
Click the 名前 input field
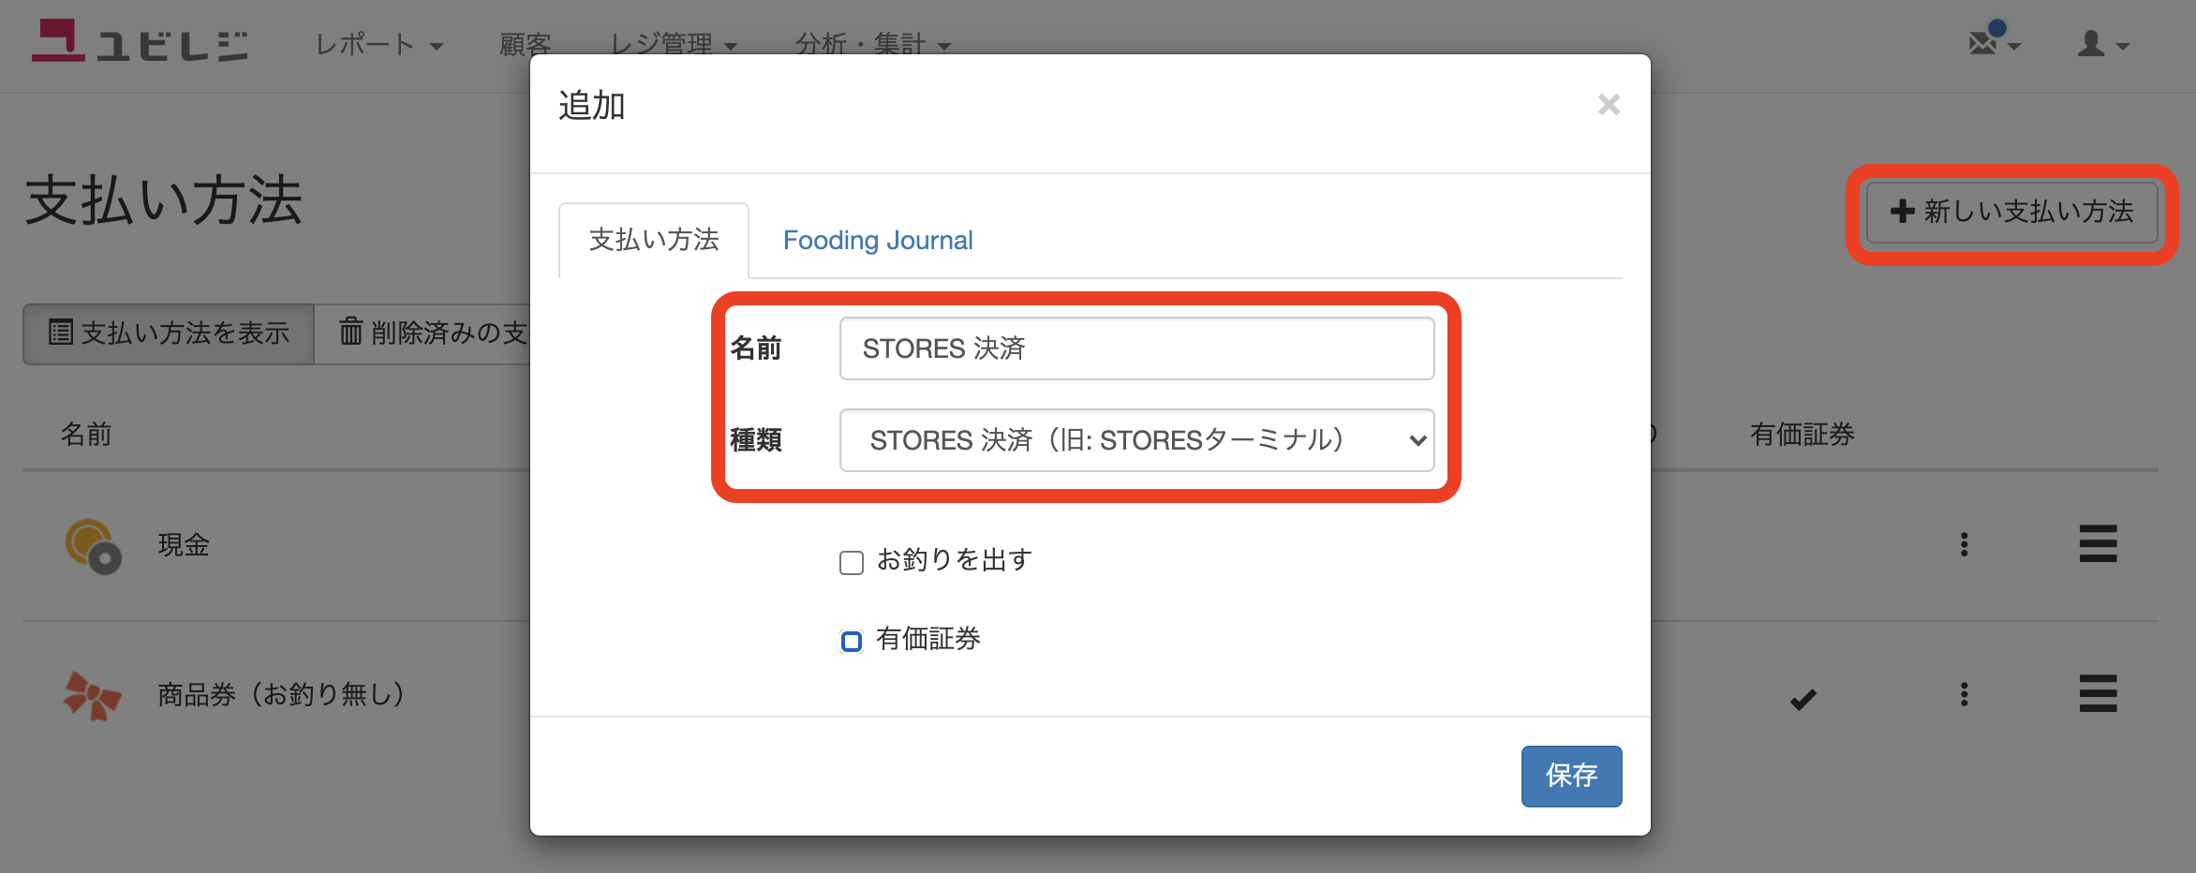pyautogui.click(x=1136, y=348)
